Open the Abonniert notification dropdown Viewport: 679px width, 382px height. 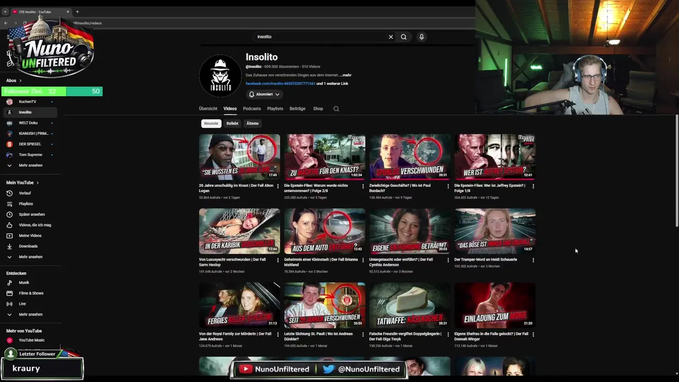point(264,94)
